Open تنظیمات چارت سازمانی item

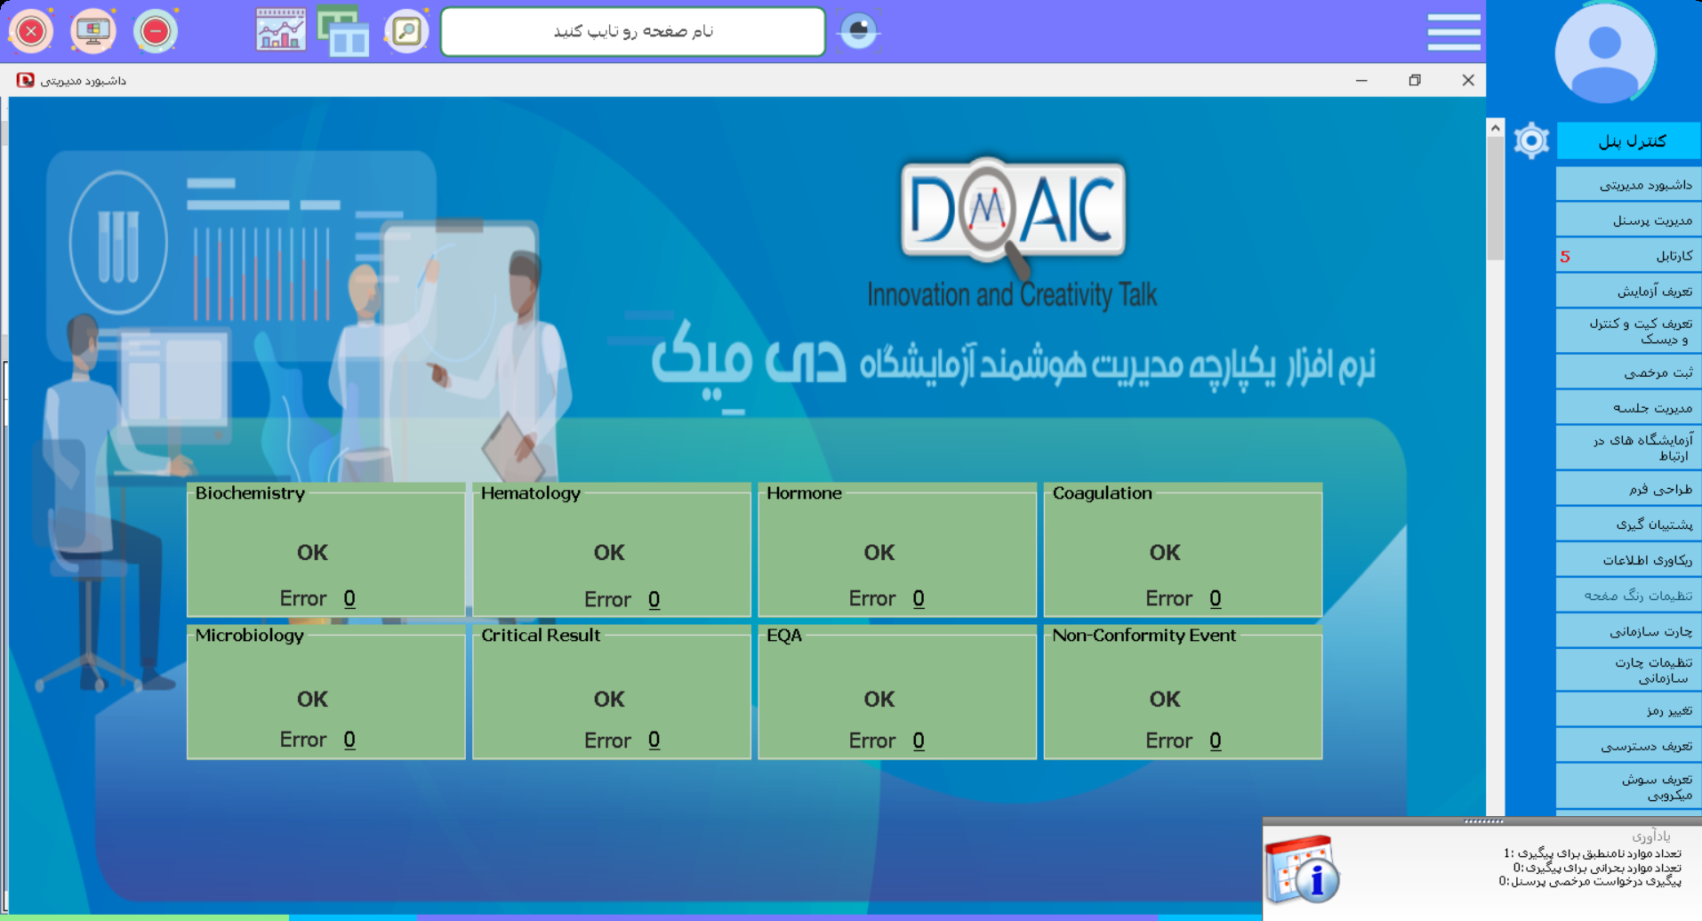(x=1628, y=670)
